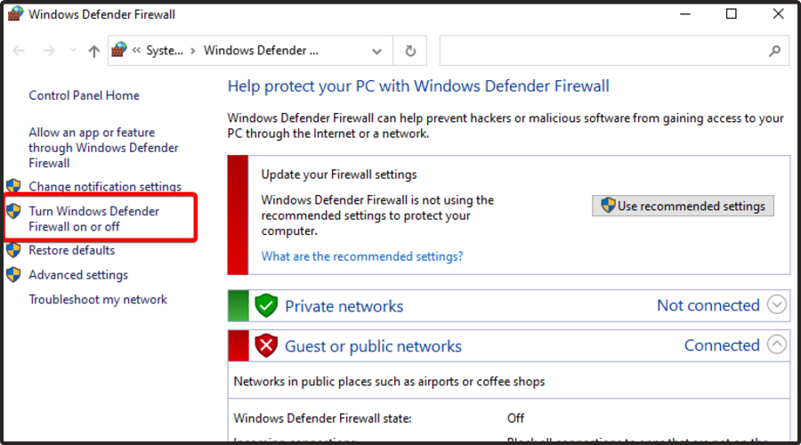The height and width of the screenshot is (445, 801).
Task: Click the Forward navigation arrow
Action: (x=49, y=52)
